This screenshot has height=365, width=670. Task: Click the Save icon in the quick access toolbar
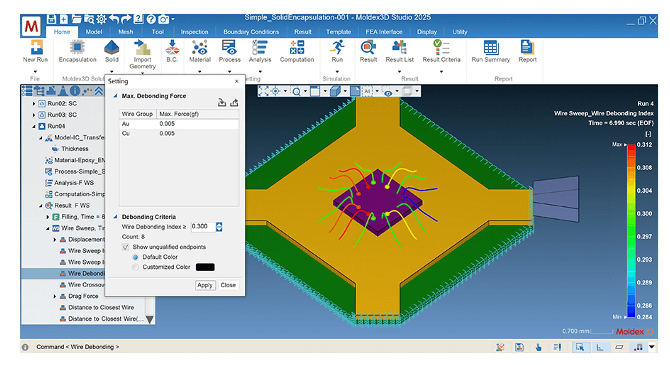51,19
